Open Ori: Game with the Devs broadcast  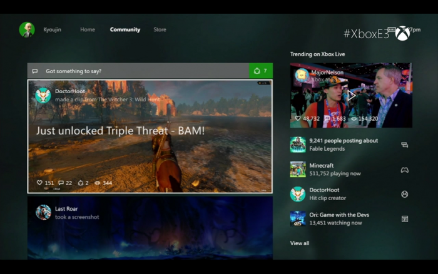point(343,218)
